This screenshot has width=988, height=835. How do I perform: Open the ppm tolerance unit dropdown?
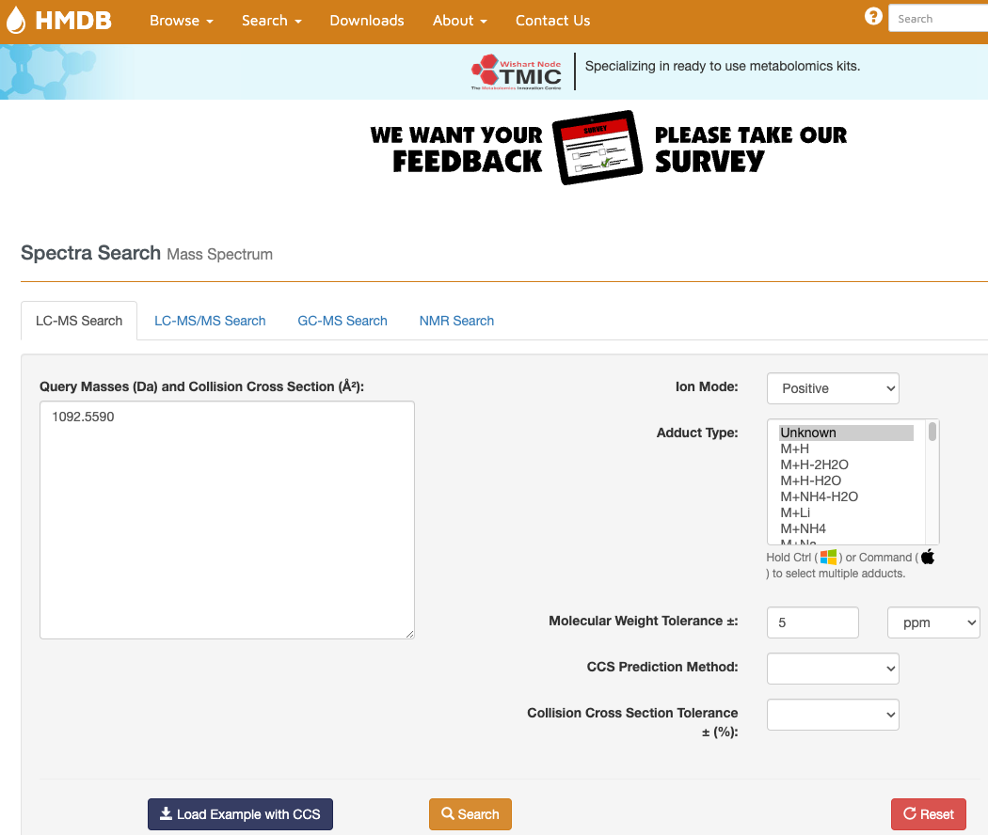pos(933,622)
